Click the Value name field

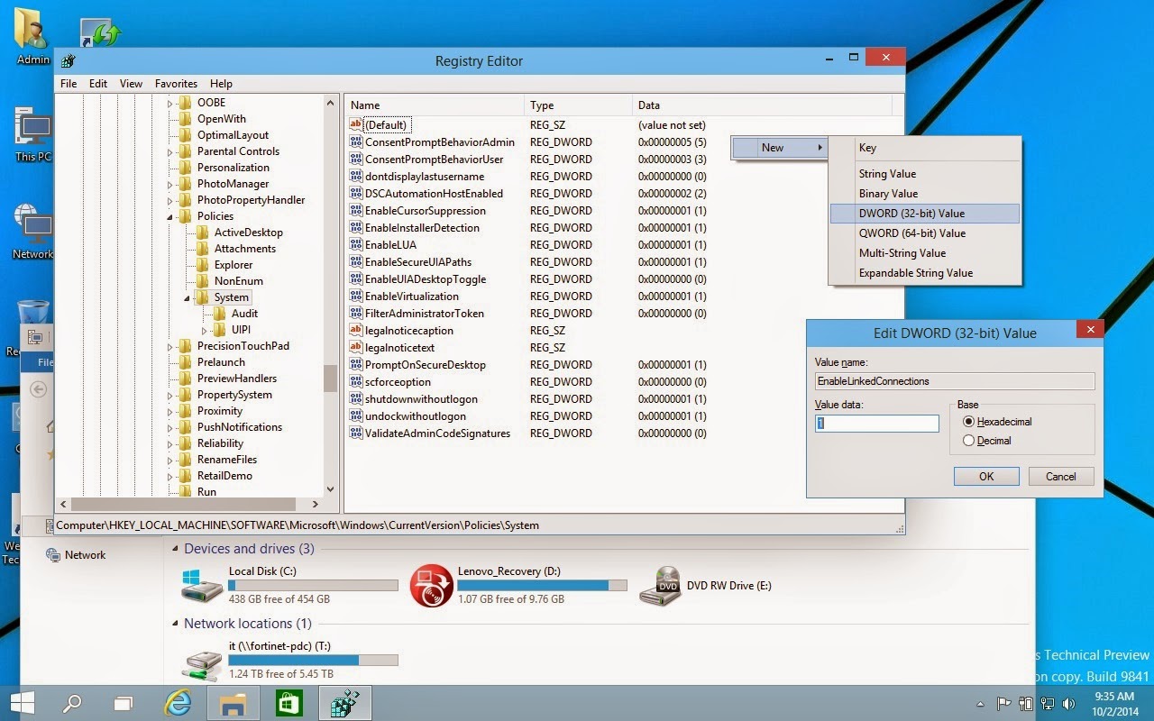955,381
